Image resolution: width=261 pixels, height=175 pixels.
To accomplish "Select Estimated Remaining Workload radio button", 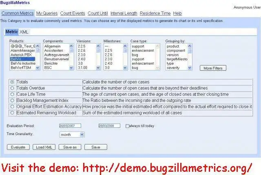I will [x=12, y=113].
